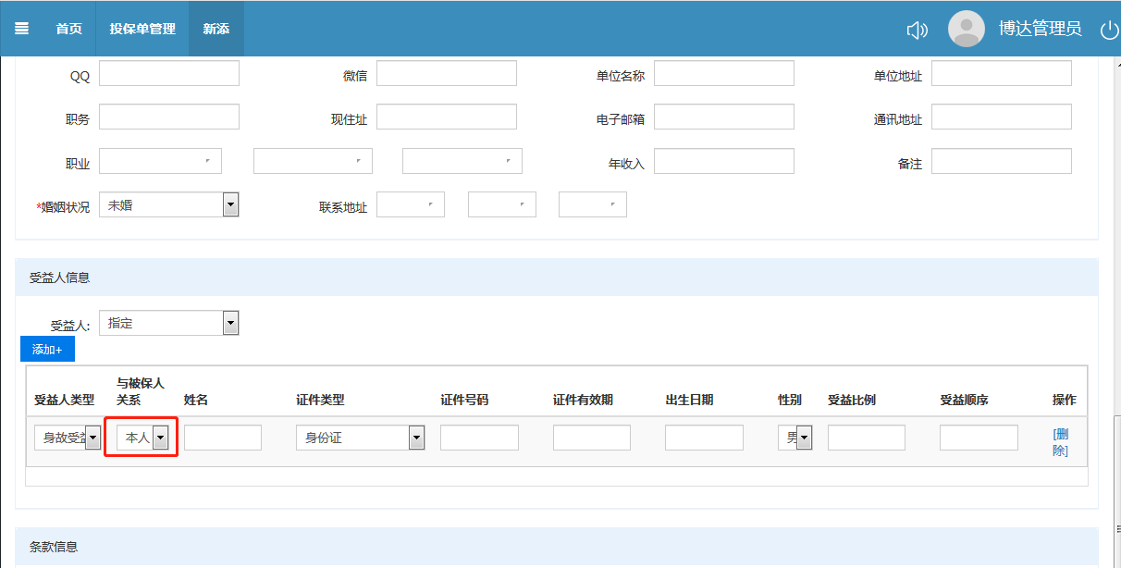
Task: Click 操作 column header
Action: coord(1064,400)
